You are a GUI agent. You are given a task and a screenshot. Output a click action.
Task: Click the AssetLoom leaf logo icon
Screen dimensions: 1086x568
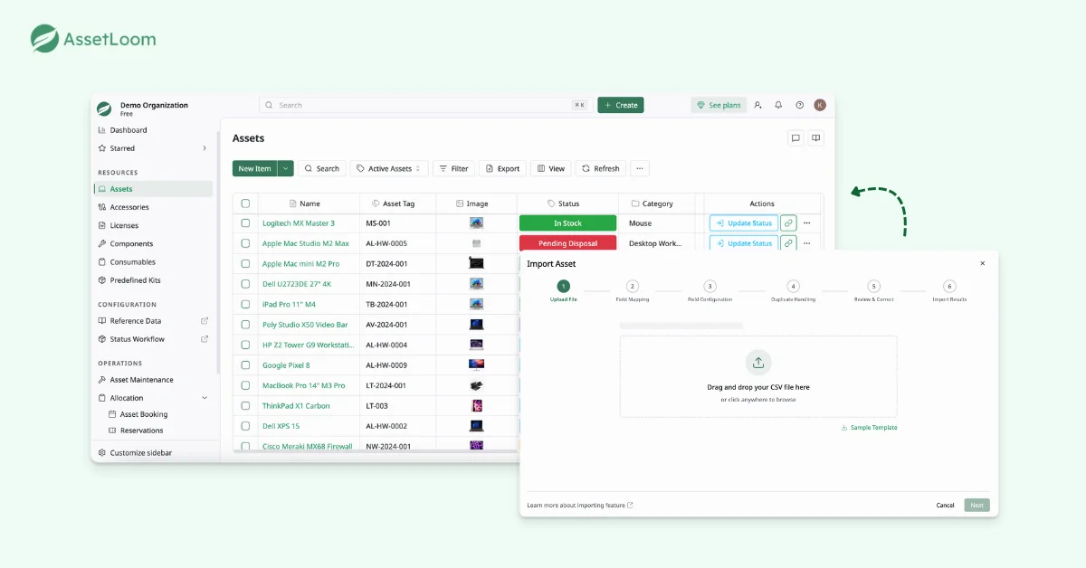[44, 39]
